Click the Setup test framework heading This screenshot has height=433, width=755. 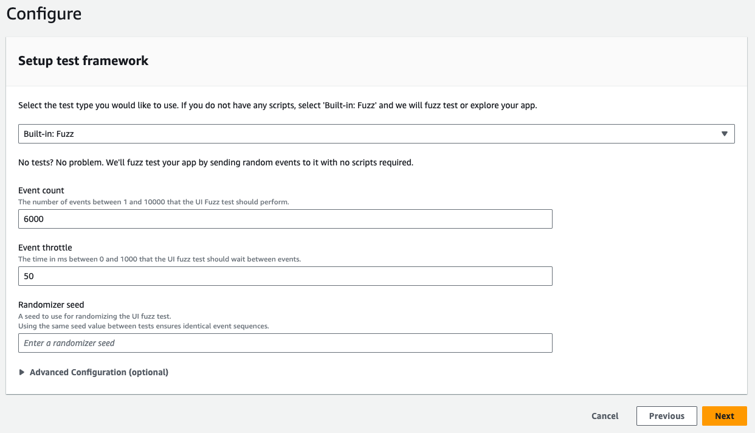(83, 61)
